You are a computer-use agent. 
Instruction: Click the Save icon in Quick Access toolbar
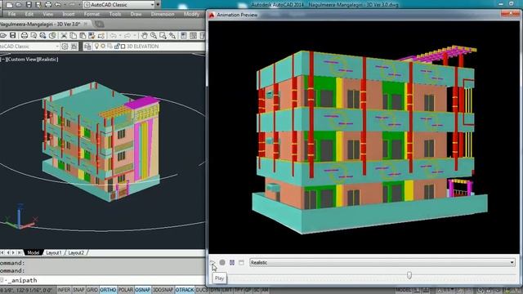click(x=29, y=5)
